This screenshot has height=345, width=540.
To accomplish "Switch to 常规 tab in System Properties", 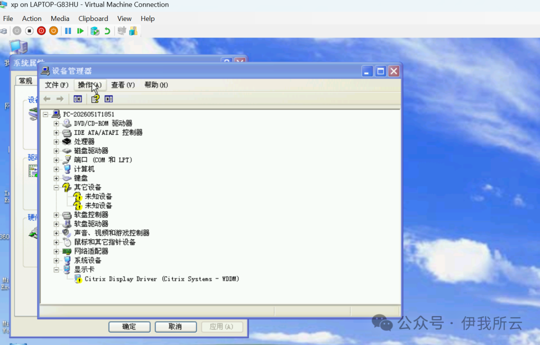I will (26, 81).
